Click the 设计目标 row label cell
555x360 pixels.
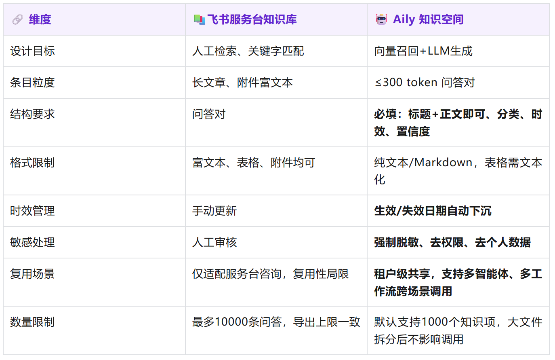pos(32,51)
